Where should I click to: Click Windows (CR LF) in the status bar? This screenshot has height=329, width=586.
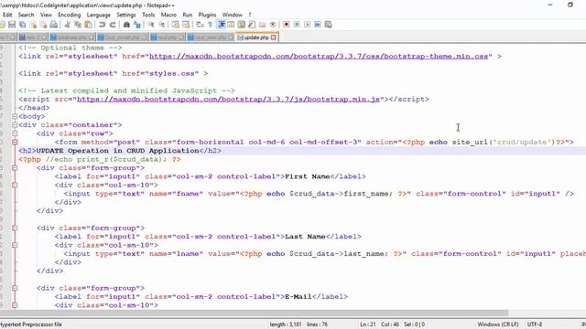[x=498, y=324]
